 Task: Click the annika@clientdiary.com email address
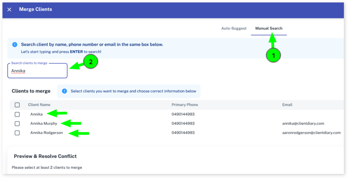tap(304, 124)
